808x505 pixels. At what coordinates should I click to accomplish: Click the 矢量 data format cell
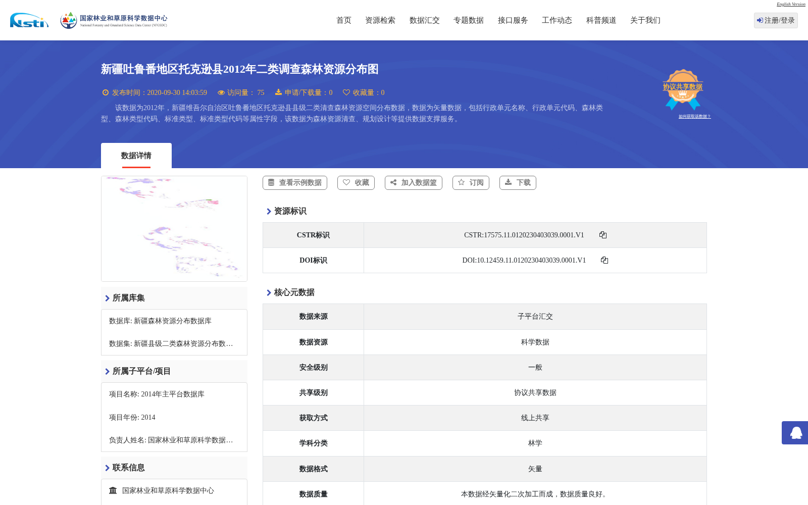[x=535, y=469]
